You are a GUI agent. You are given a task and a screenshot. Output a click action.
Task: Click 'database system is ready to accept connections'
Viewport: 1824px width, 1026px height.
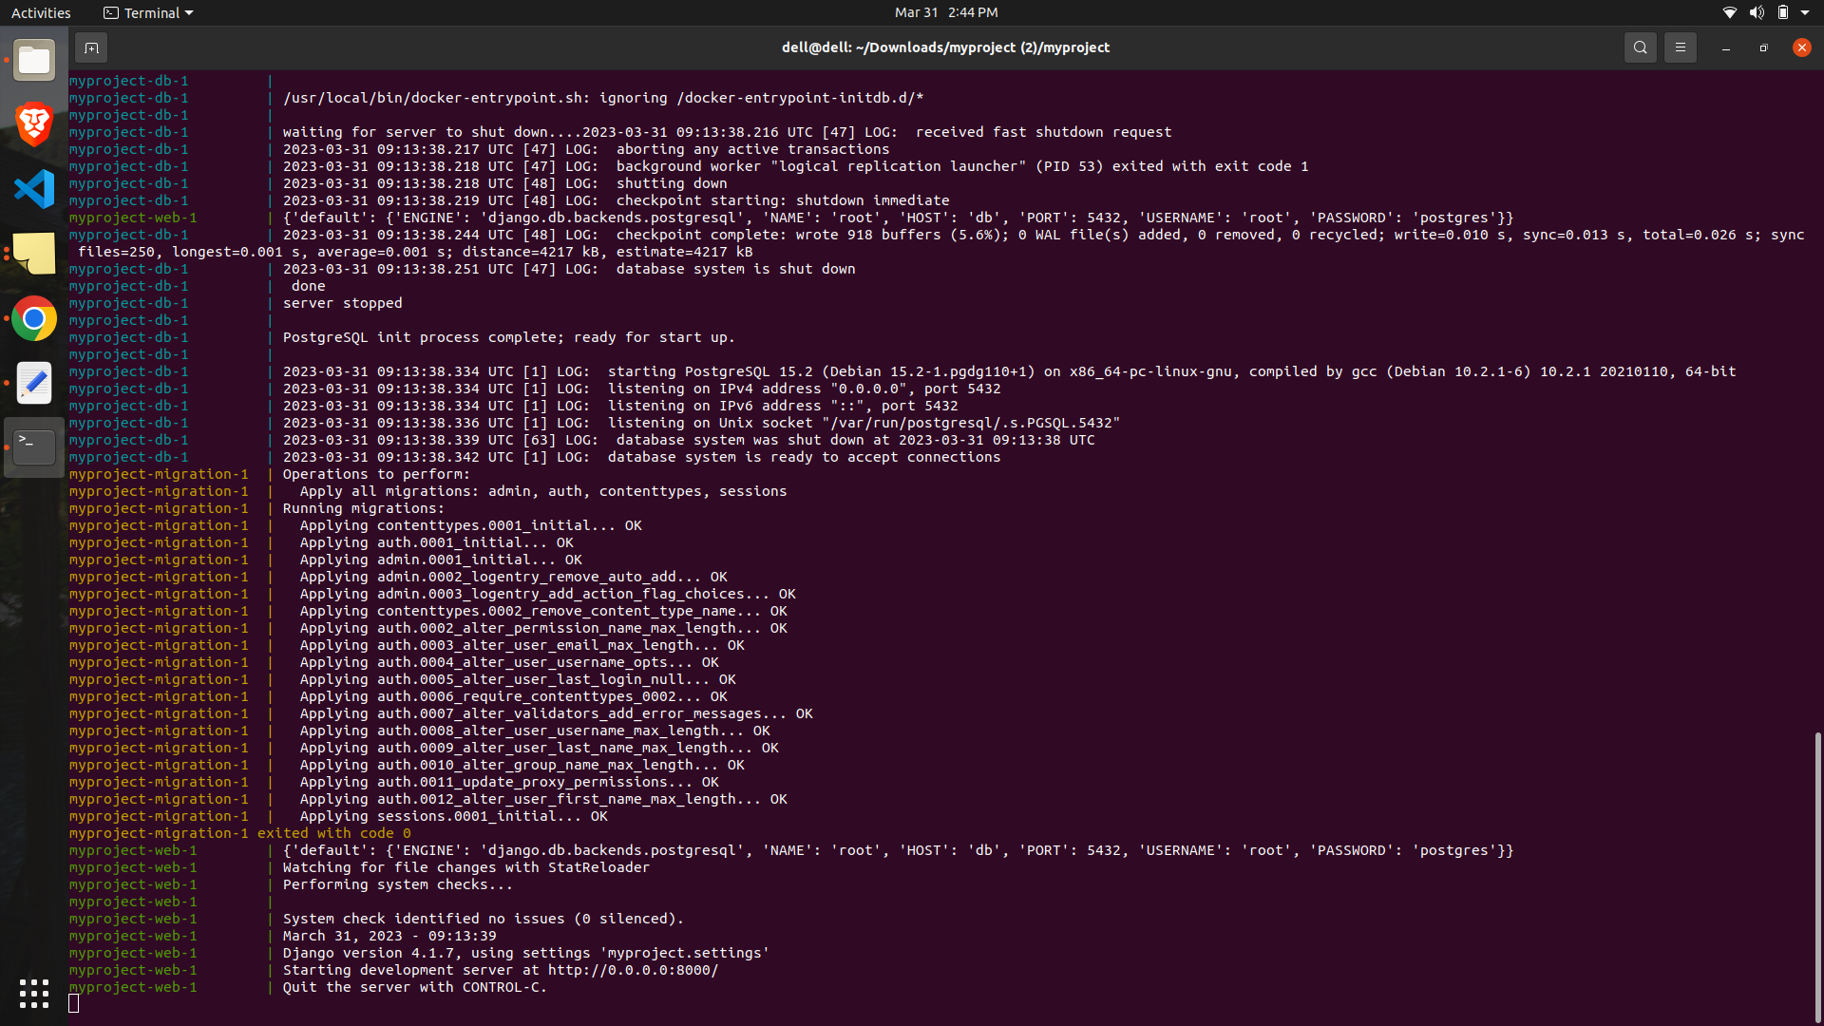pos(804,457)
